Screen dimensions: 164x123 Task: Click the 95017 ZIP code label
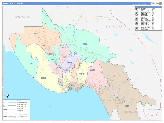(x=32, y=63)
